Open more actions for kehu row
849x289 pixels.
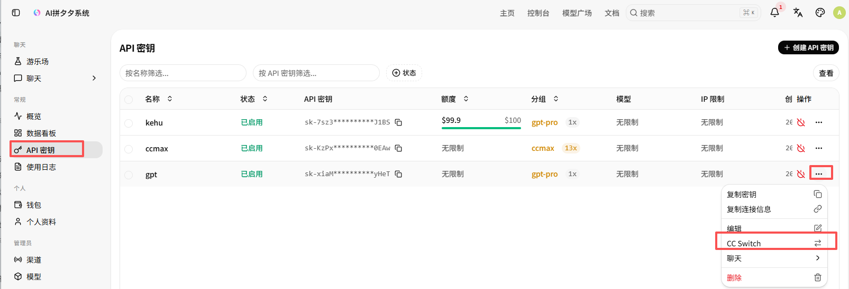[x=819, y=122]
